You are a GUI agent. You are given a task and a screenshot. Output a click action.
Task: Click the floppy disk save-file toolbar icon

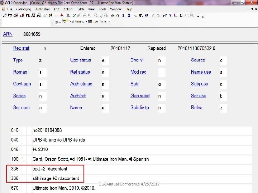tap(39, 15)
